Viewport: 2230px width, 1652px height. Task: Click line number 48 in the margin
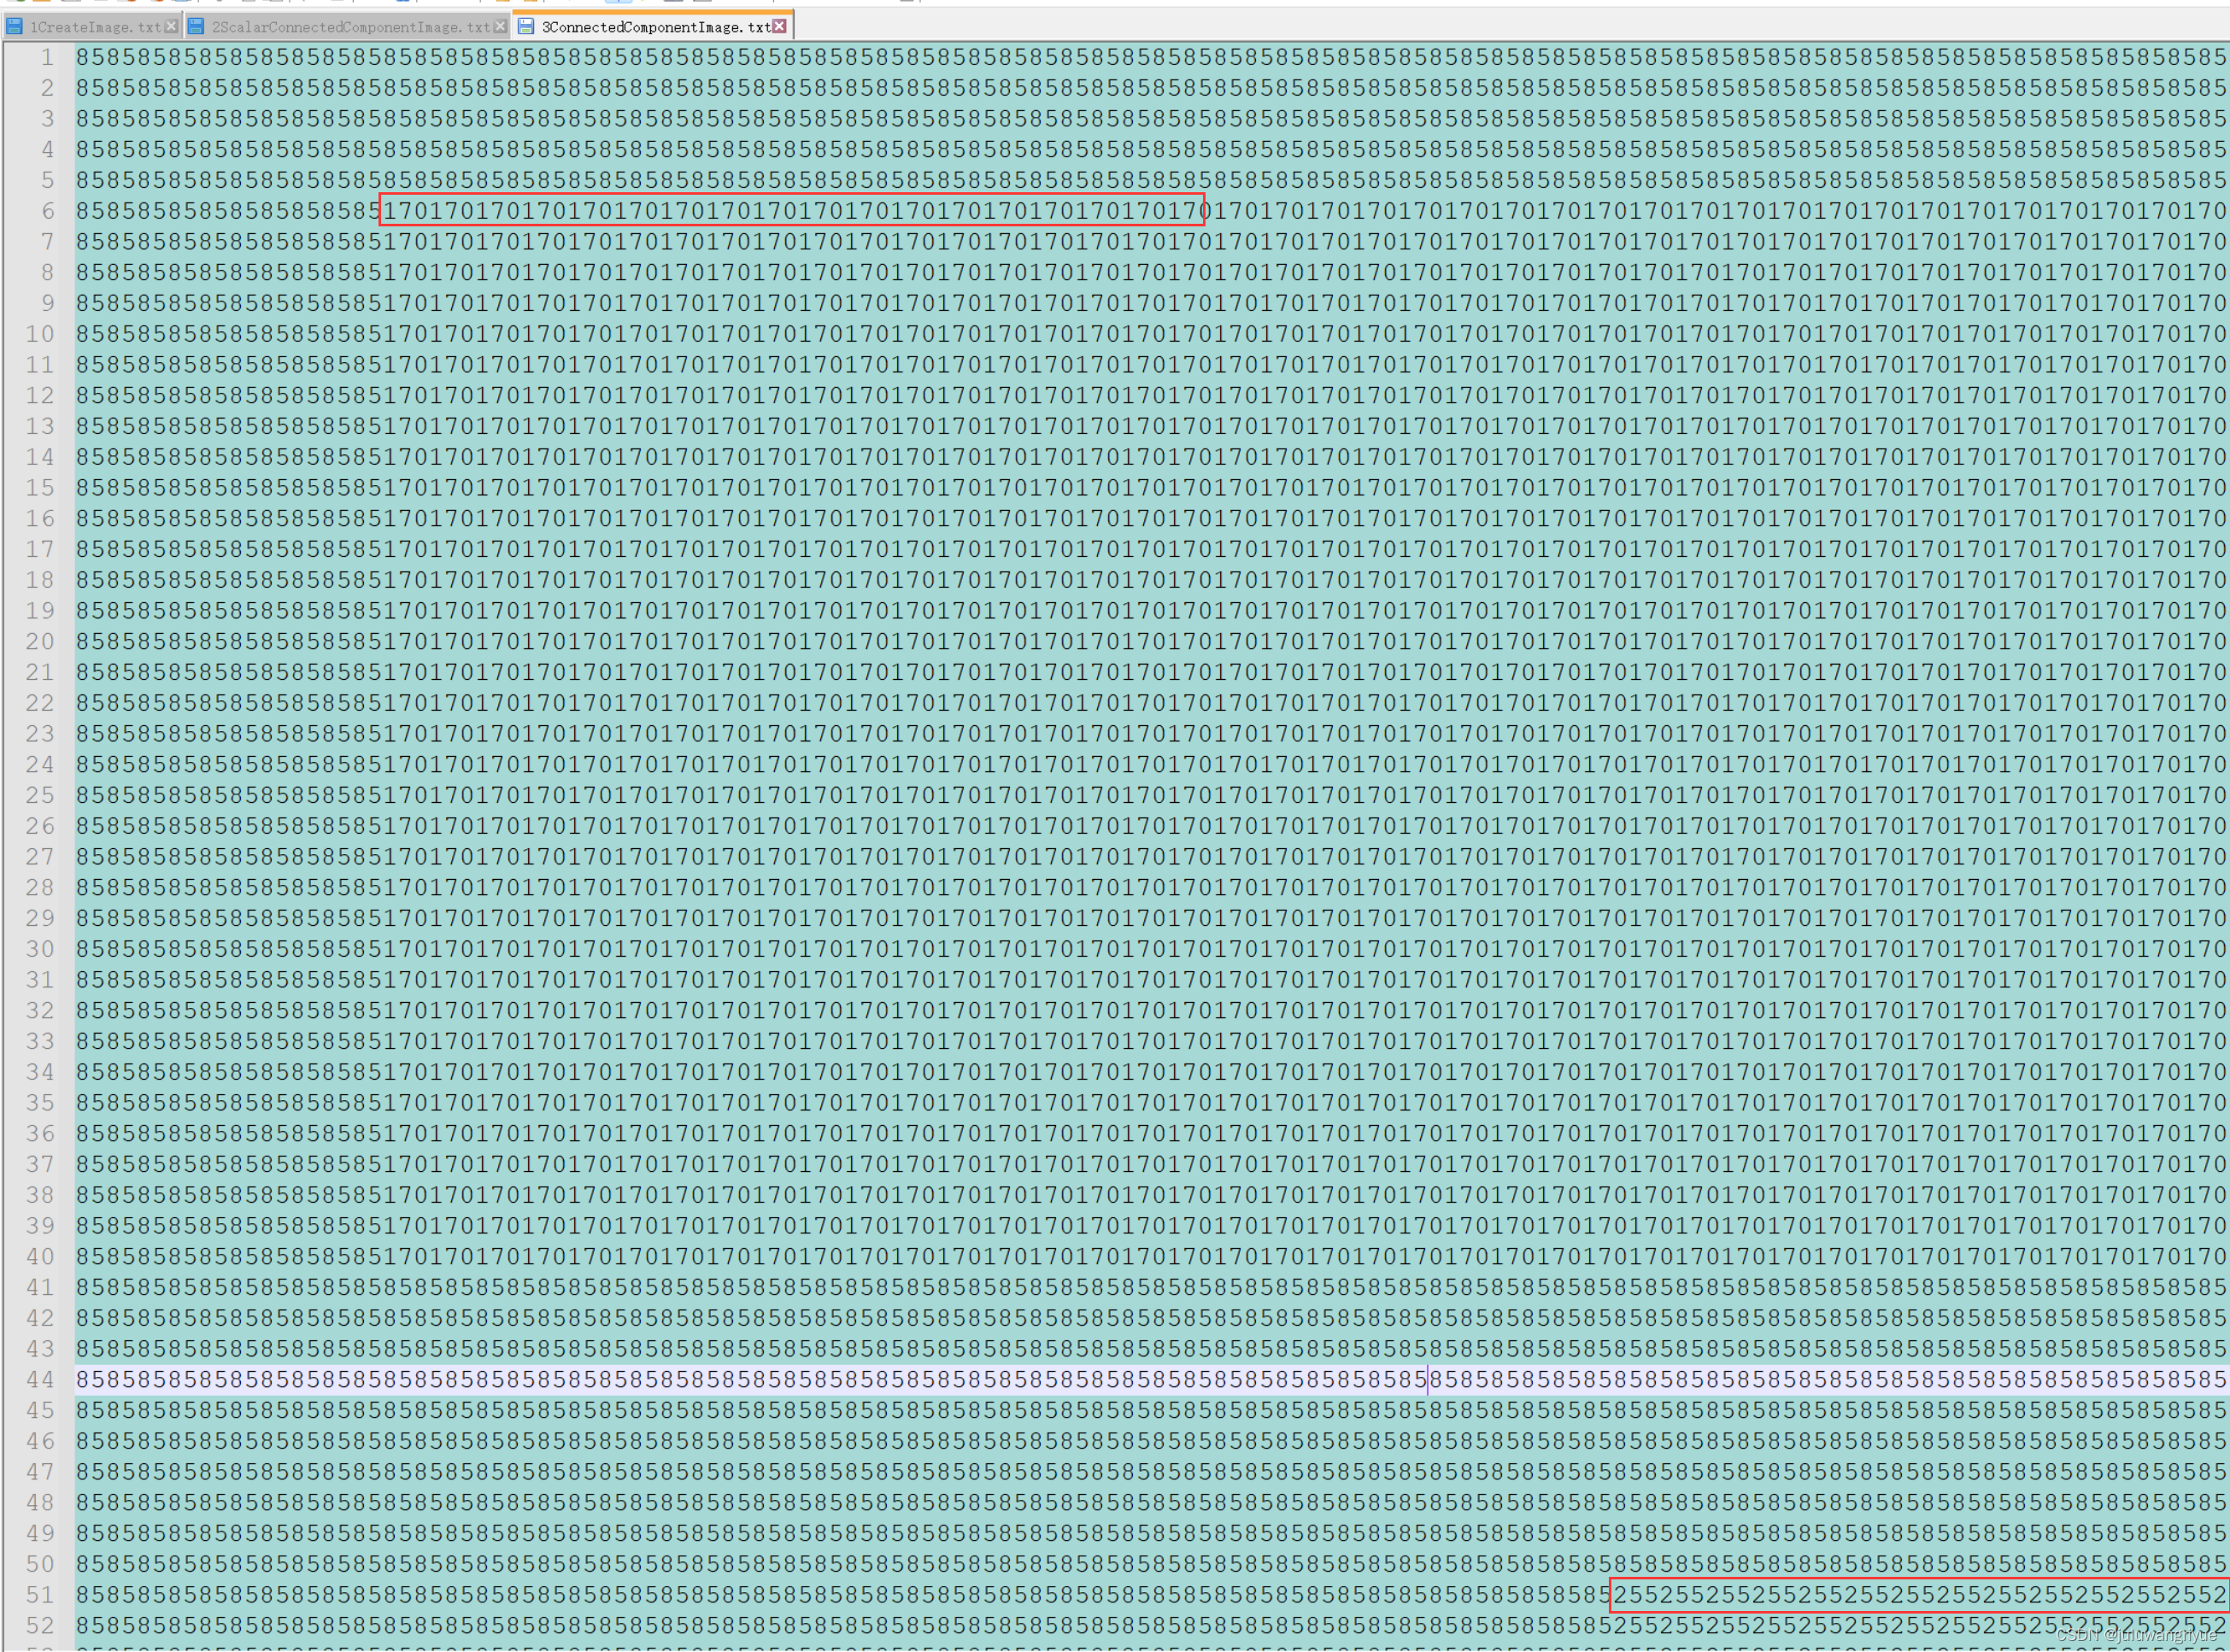pos(40,1503)
